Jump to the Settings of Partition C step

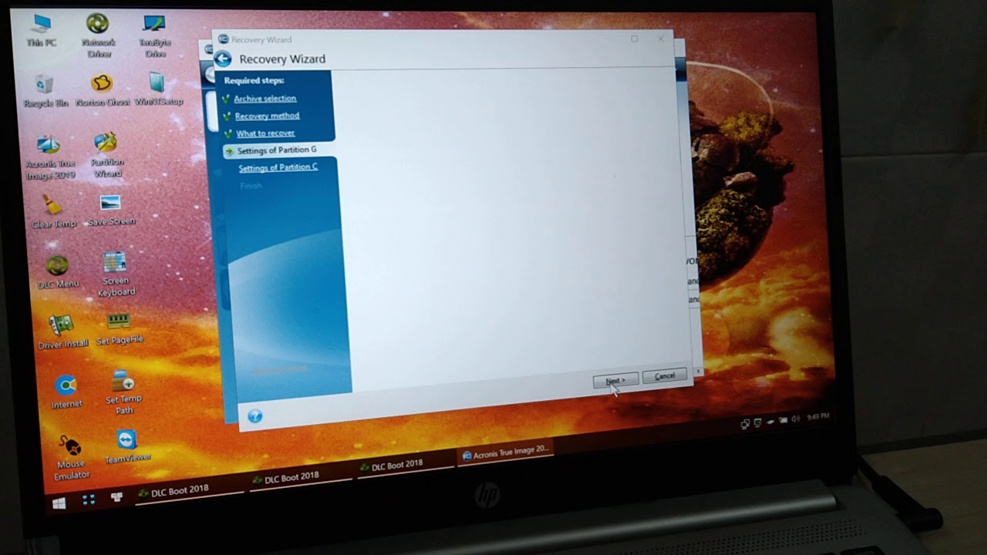pos(278,167)
